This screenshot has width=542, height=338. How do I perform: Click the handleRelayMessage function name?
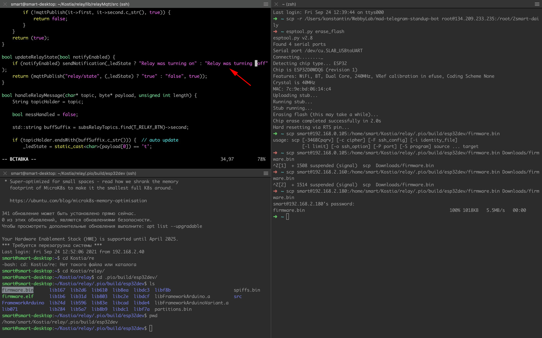pos(39,95)
